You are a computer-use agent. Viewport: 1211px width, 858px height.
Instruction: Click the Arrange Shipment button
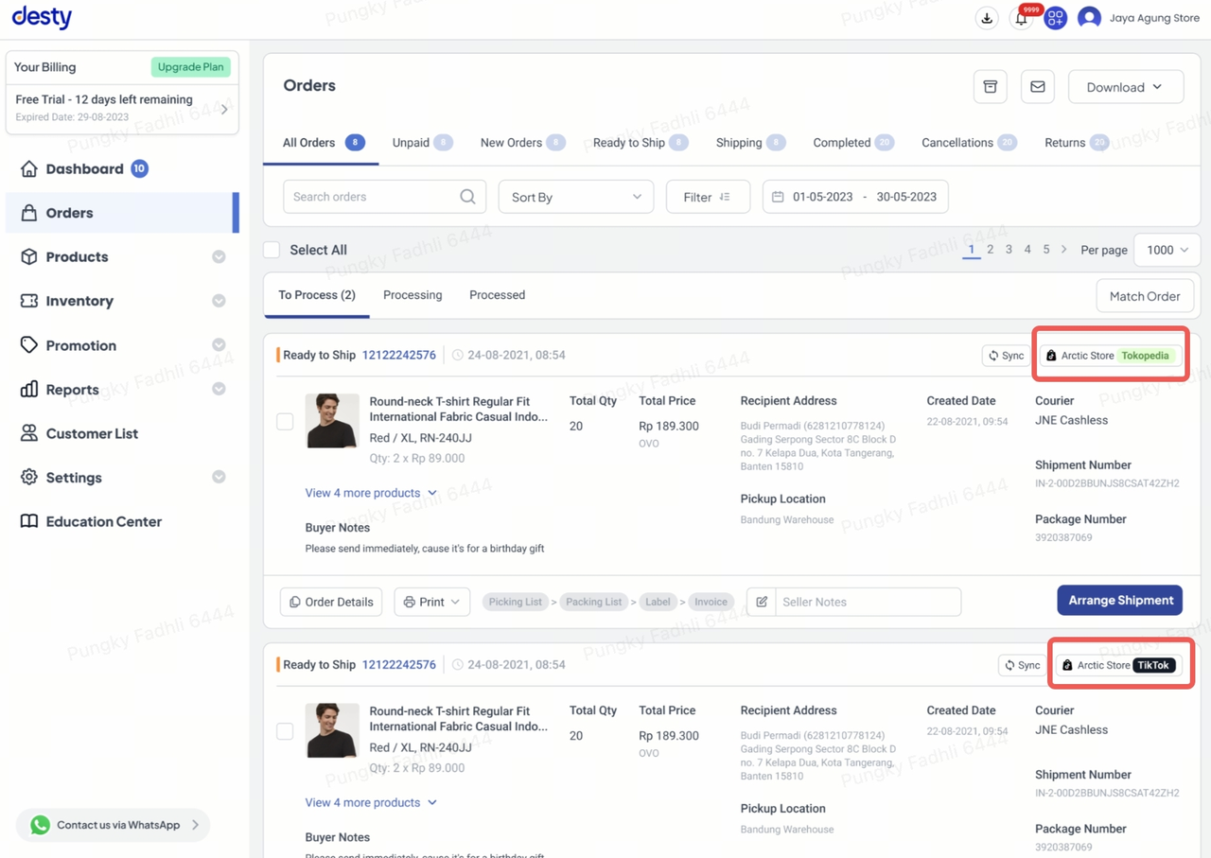tap(1119, 601)
